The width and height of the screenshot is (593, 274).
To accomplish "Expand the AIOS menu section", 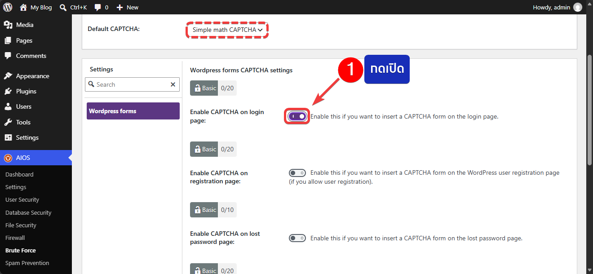I will (36, 158).
